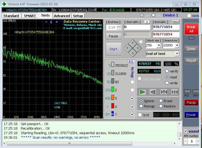Click the right arrow on the navigation diamond
The height and width of the screenshot is (148, 202).
(137, 47)
